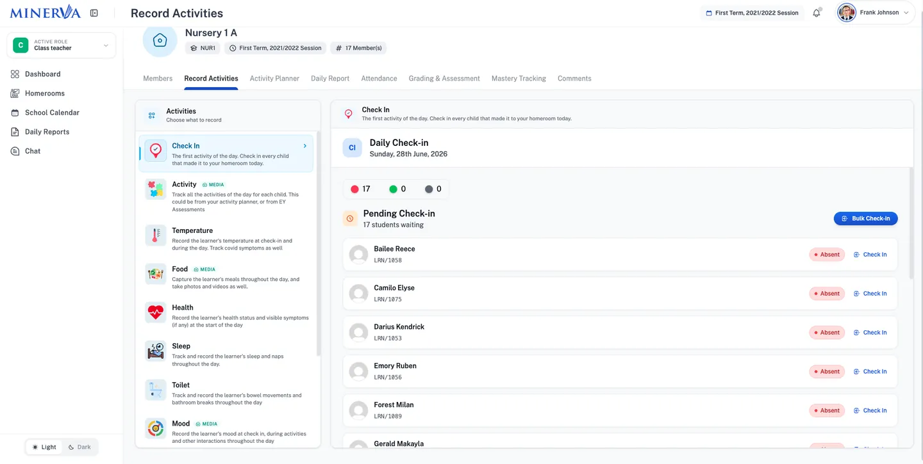The height and width of the screenshot is (464, 923).
Task: Select the Check In activity icon
Action: (156, 150)
